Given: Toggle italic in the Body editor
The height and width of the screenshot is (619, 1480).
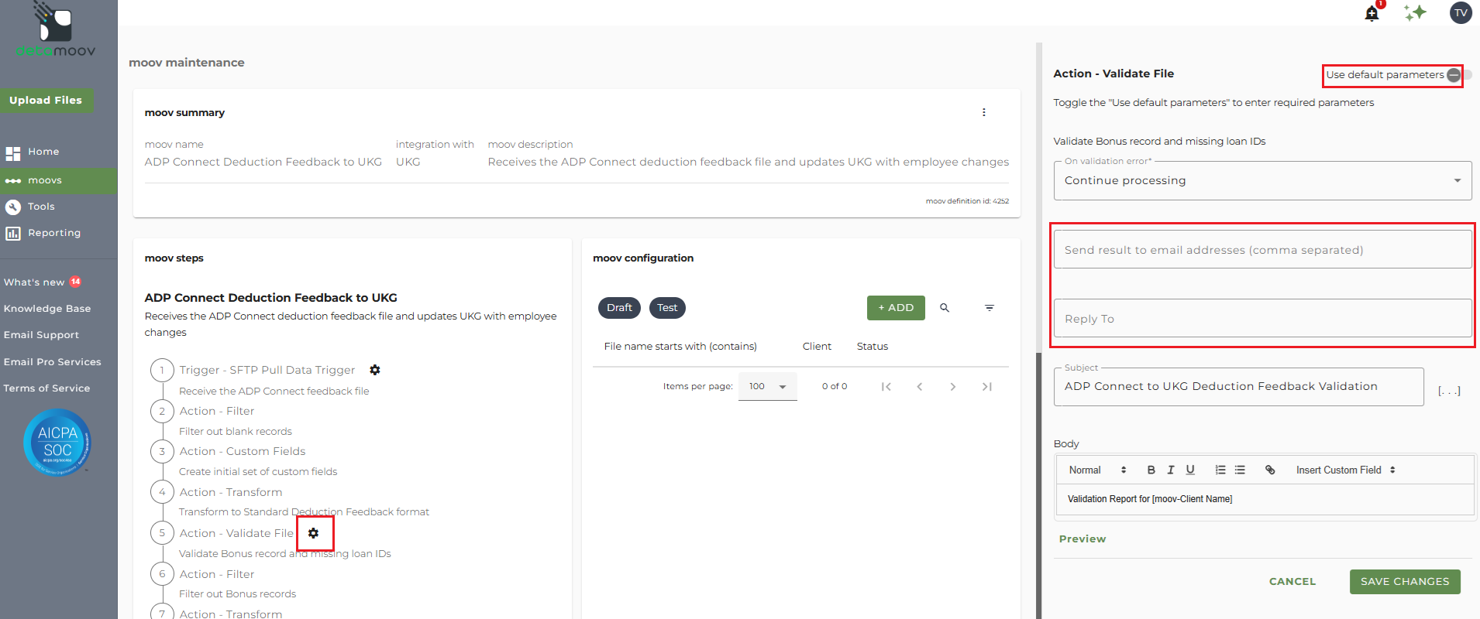Looking at the screenshot, I should [1171, 470].
